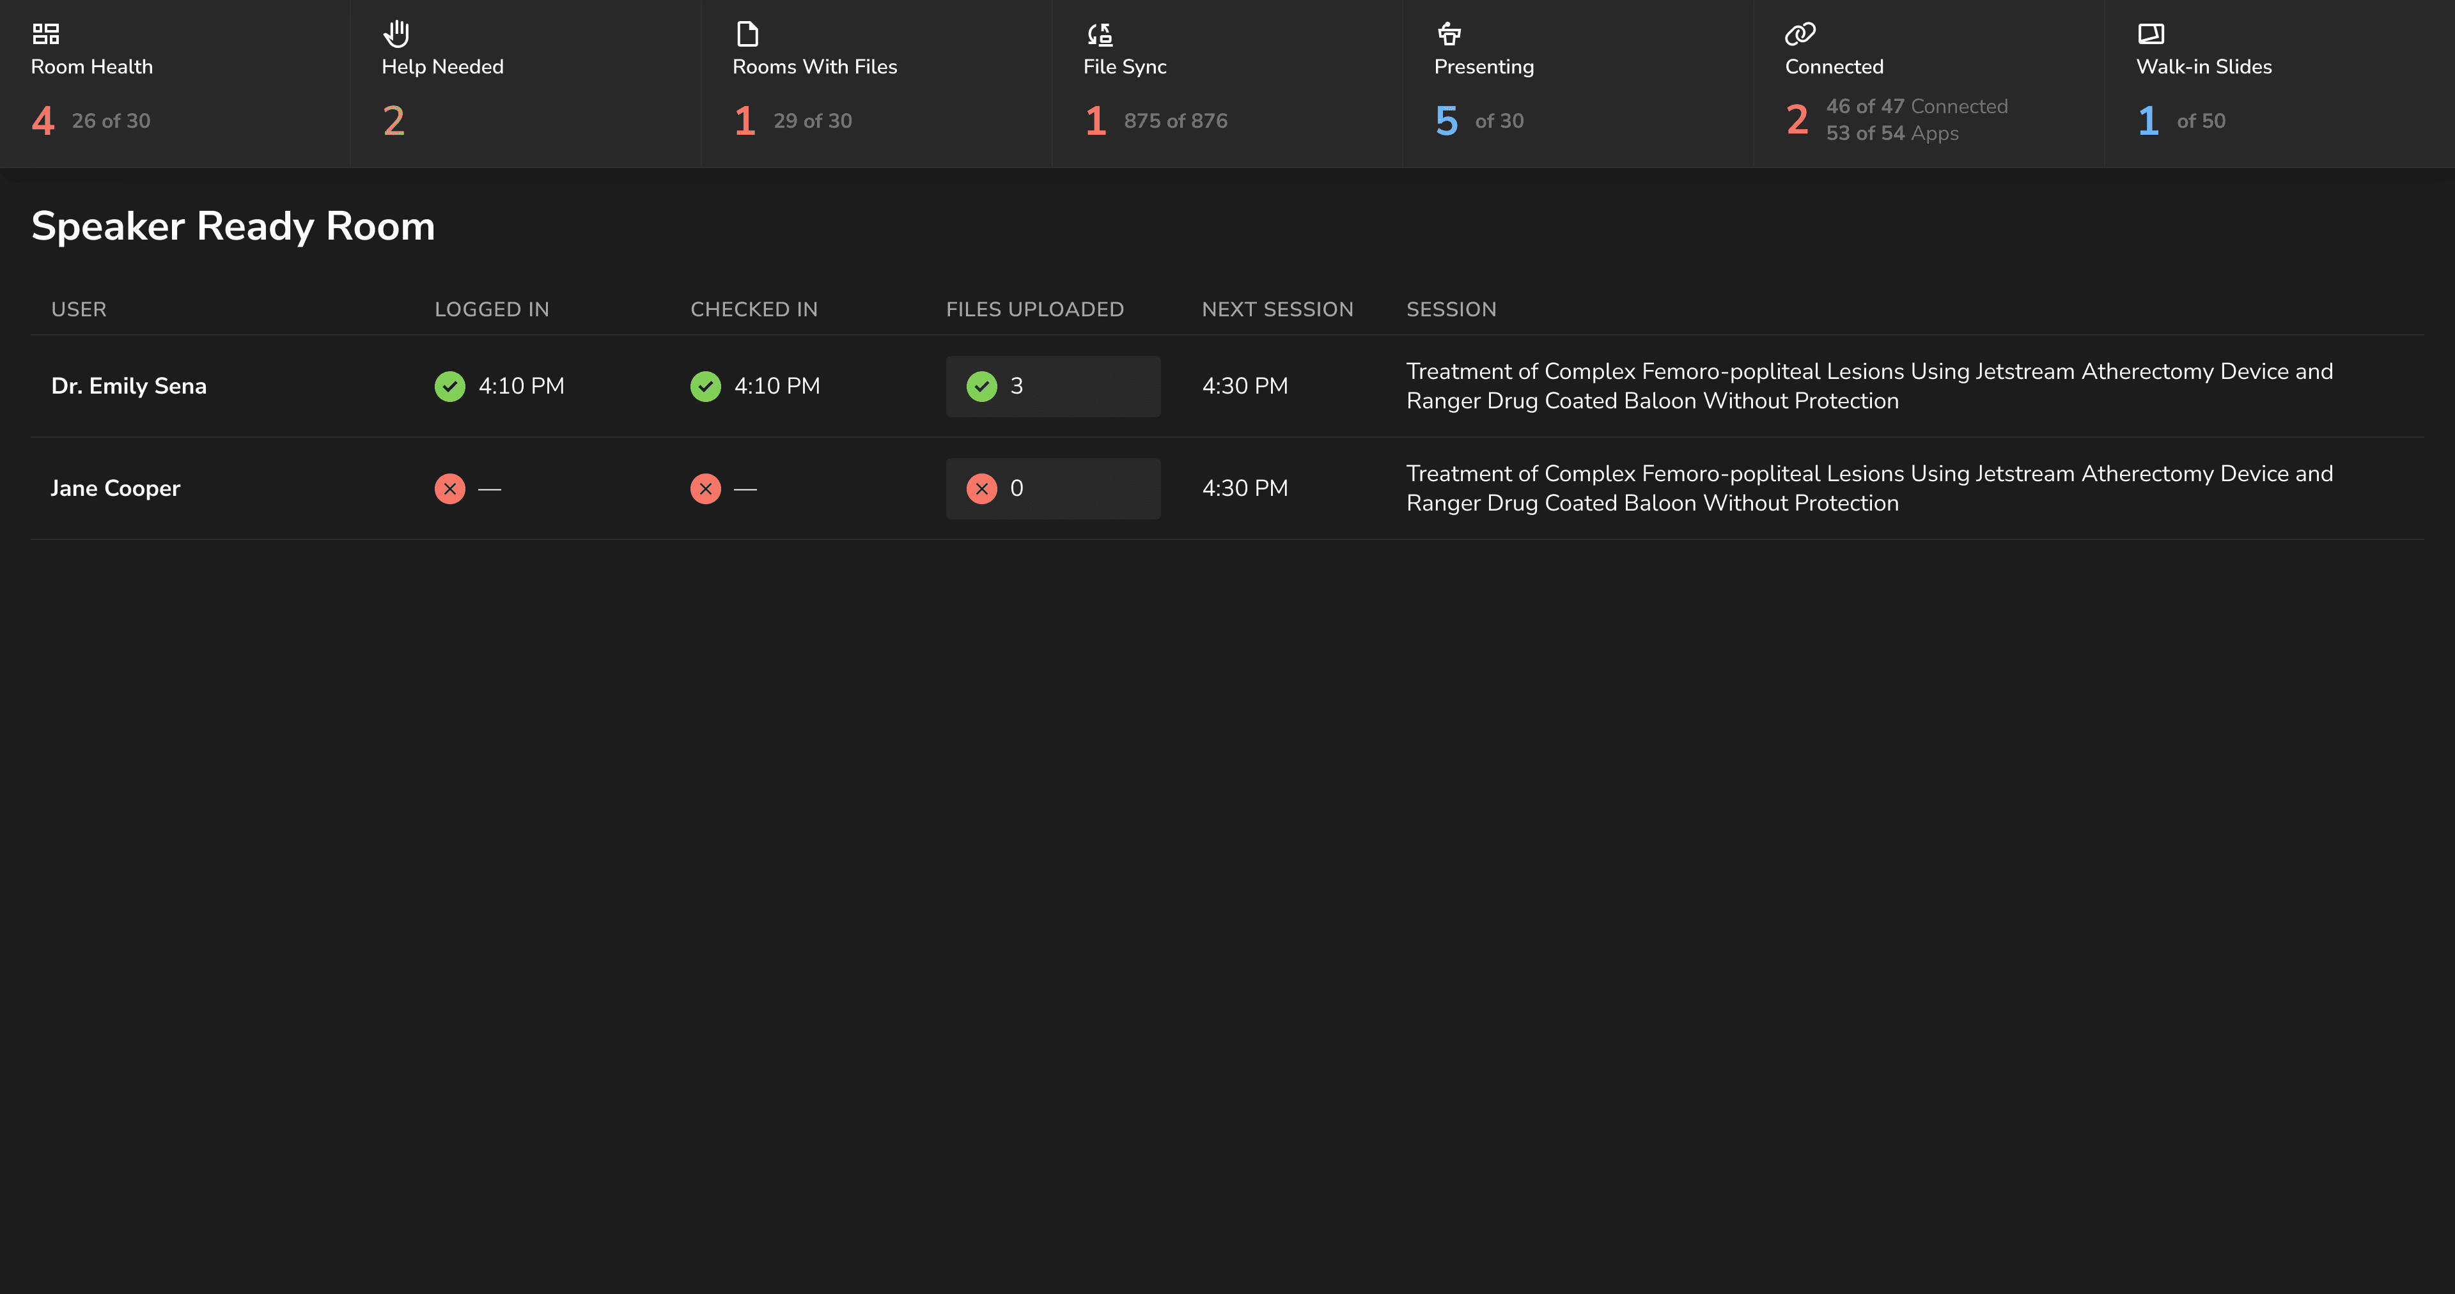Select the Dr. Emily Sena user name

[x=129, y=386]
